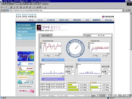
Task: Refresh the page with the Refresh icon
Action: (x=14, y=7)
